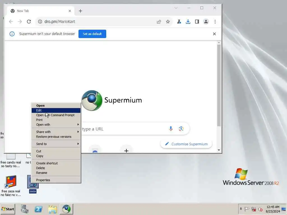The image size is (287, 215).
Task: Select the 'free candy real so tasty' file
Action: point(11,161)
